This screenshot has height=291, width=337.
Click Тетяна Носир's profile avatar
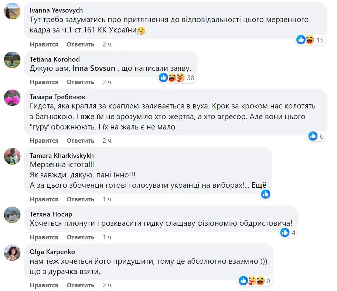click(x=12, y=215)
